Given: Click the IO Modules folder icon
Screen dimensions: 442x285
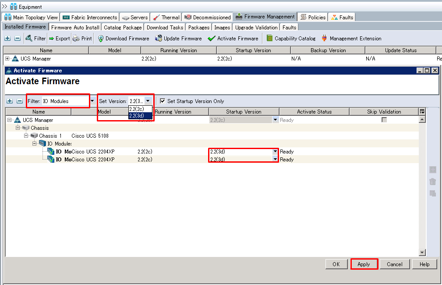Looking at the screenshot, I should coord(42,144).
